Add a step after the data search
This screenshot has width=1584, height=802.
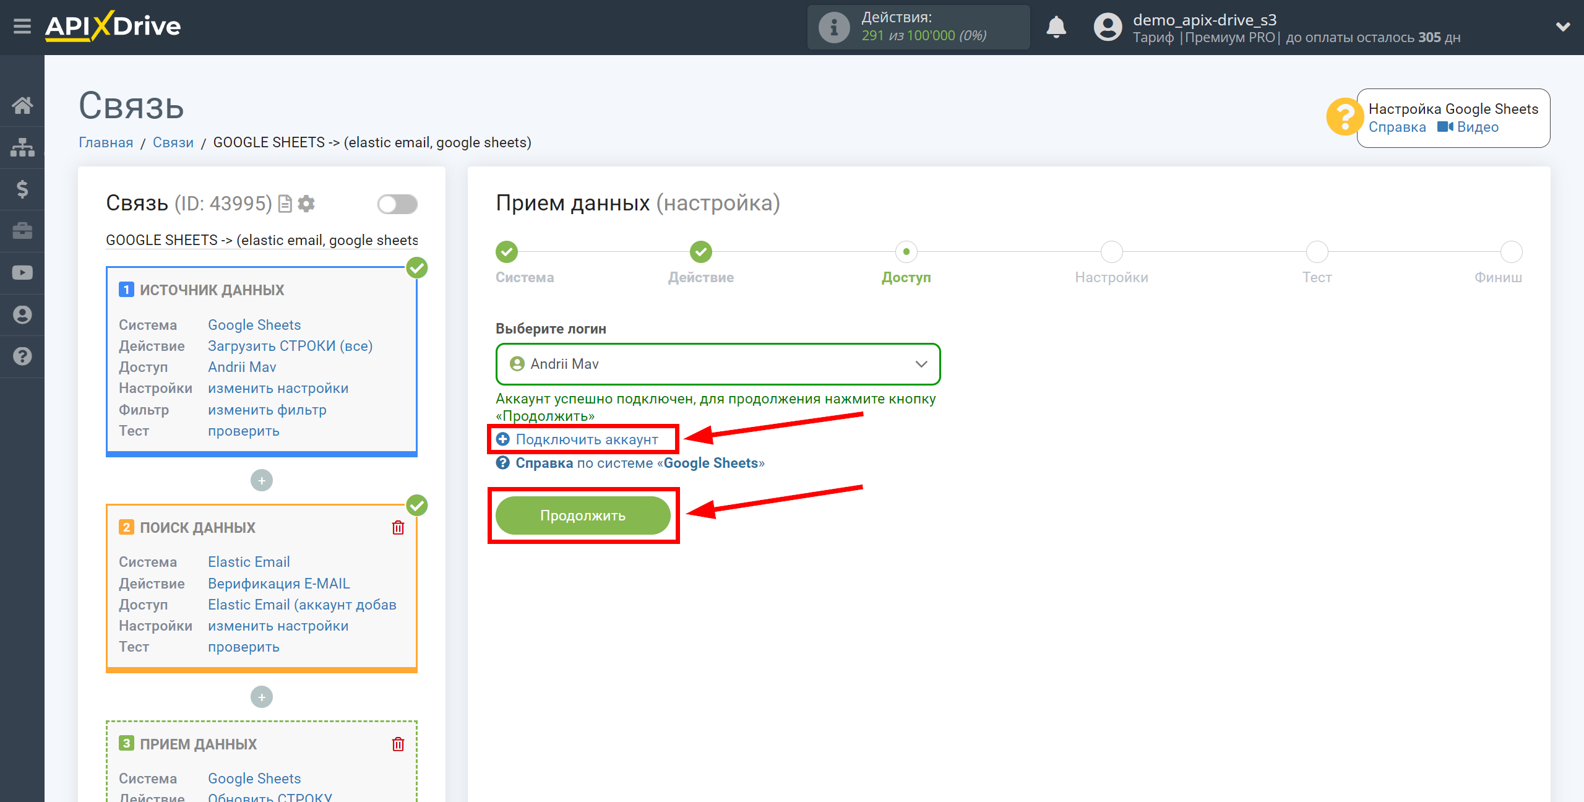(x=262, y=697)
